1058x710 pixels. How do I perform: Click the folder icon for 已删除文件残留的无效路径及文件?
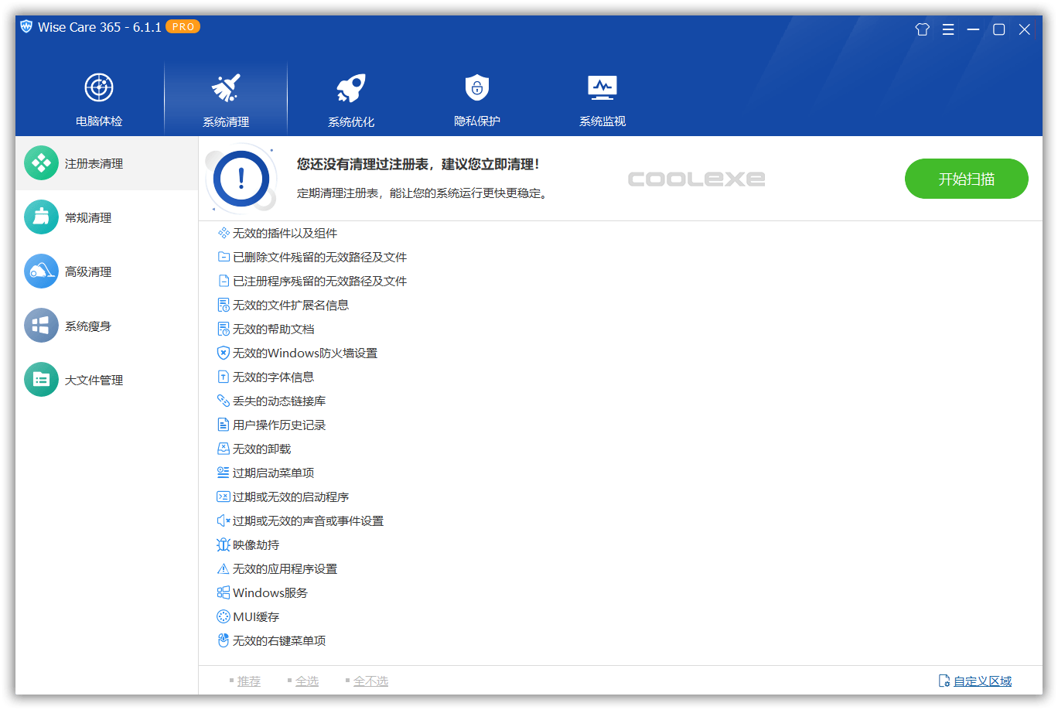(x=224, y=257)
